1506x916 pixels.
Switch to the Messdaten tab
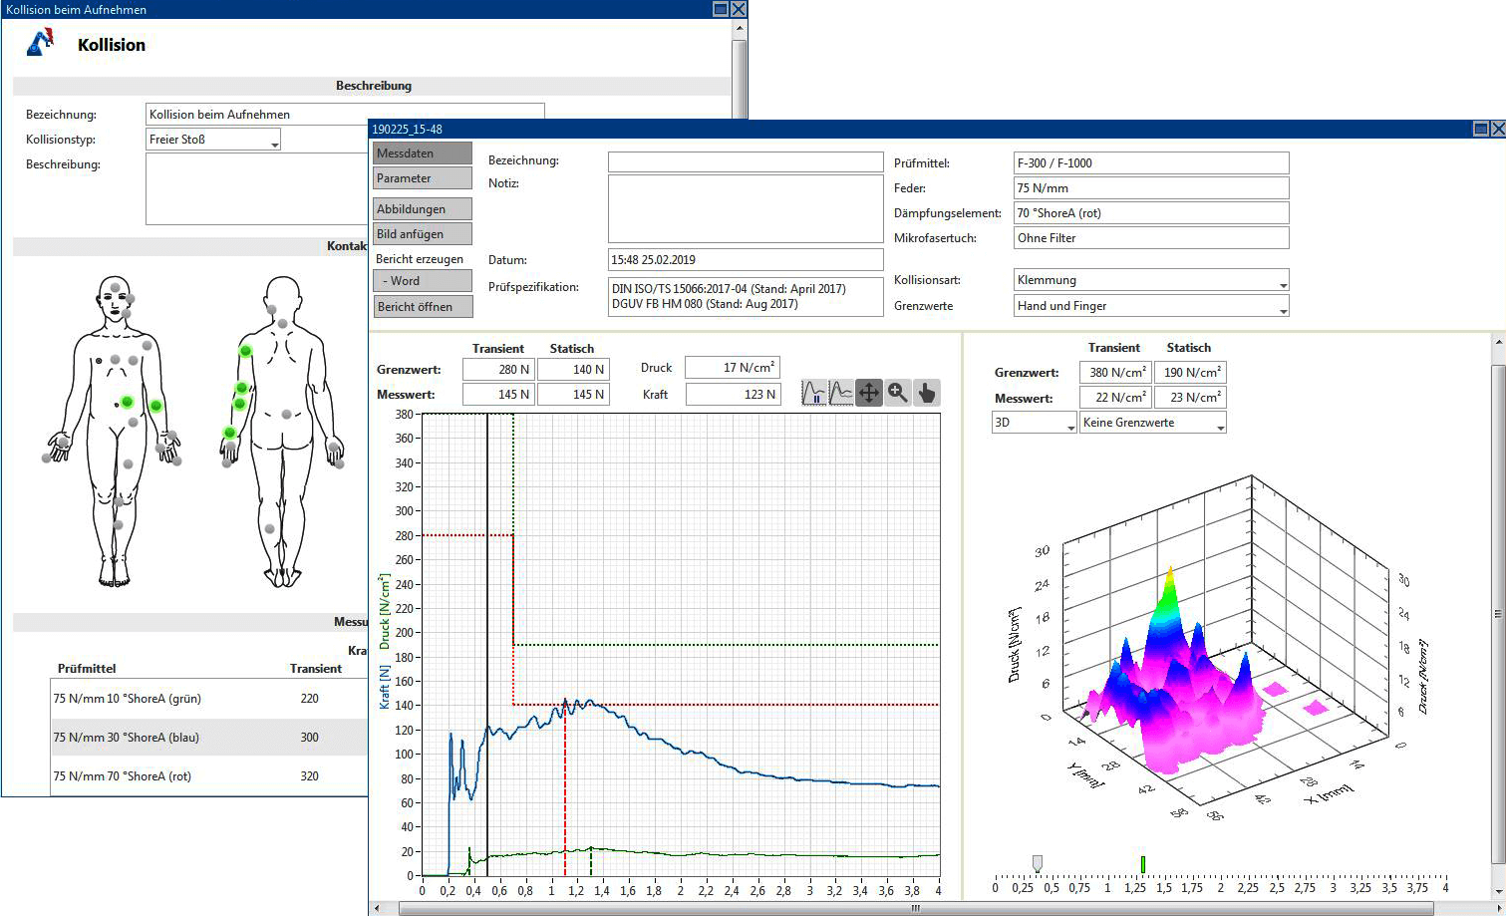click(x=423, y=153)
